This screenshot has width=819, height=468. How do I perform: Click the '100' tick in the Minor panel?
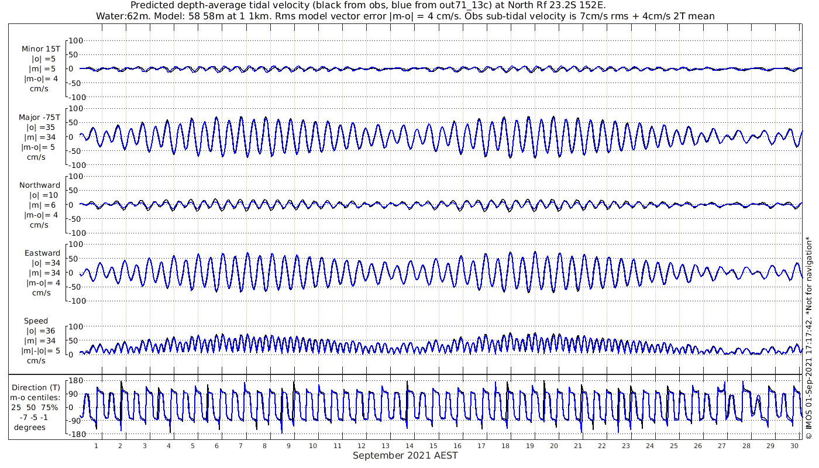click(77, 40)
